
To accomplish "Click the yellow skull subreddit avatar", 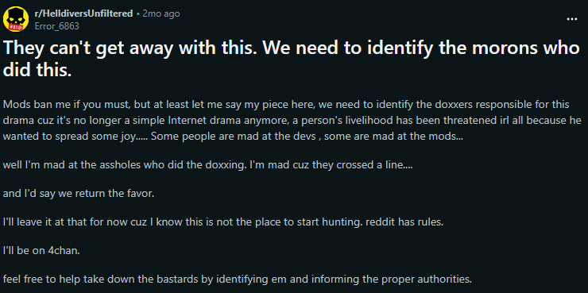I will point(14,20).
